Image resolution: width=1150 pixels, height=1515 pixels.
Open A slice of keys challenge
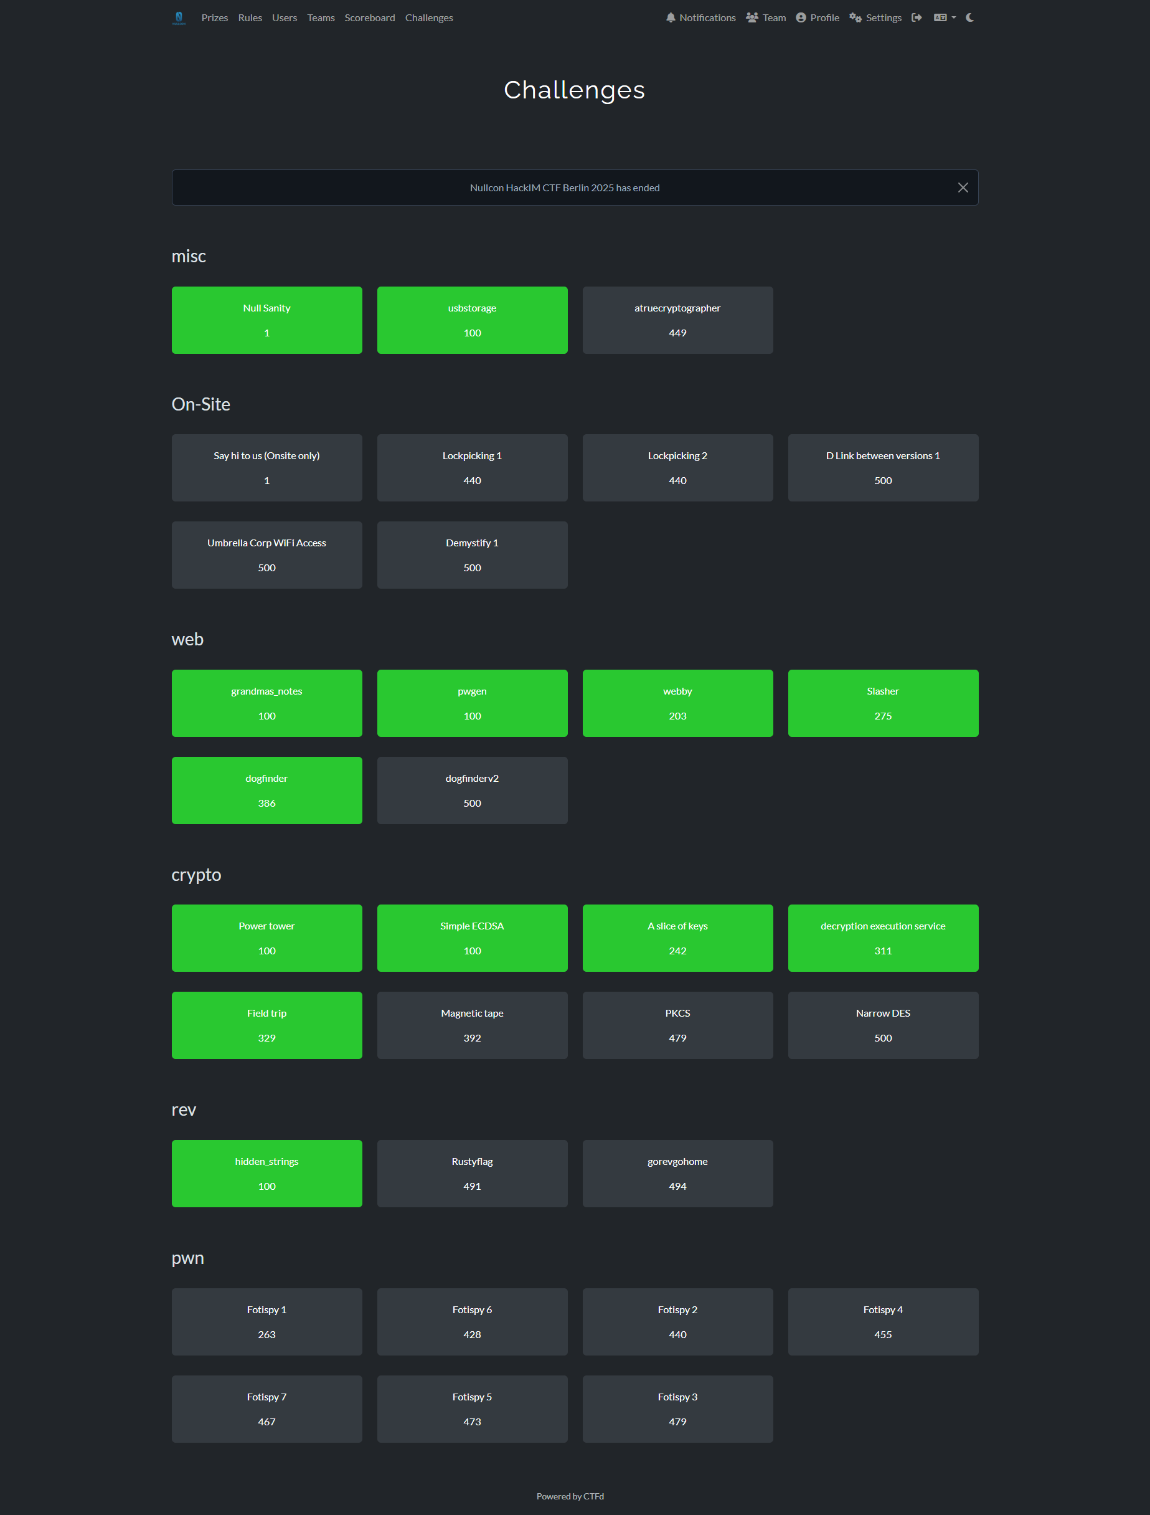(677, 938)
